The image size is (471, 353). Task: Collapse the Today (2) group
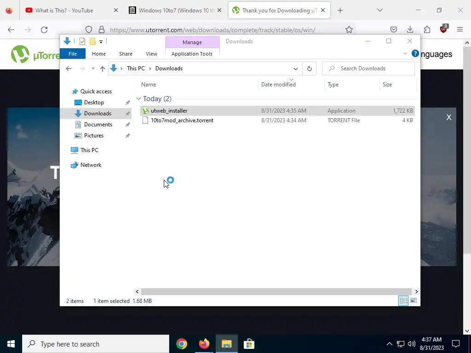click(138, 98)
